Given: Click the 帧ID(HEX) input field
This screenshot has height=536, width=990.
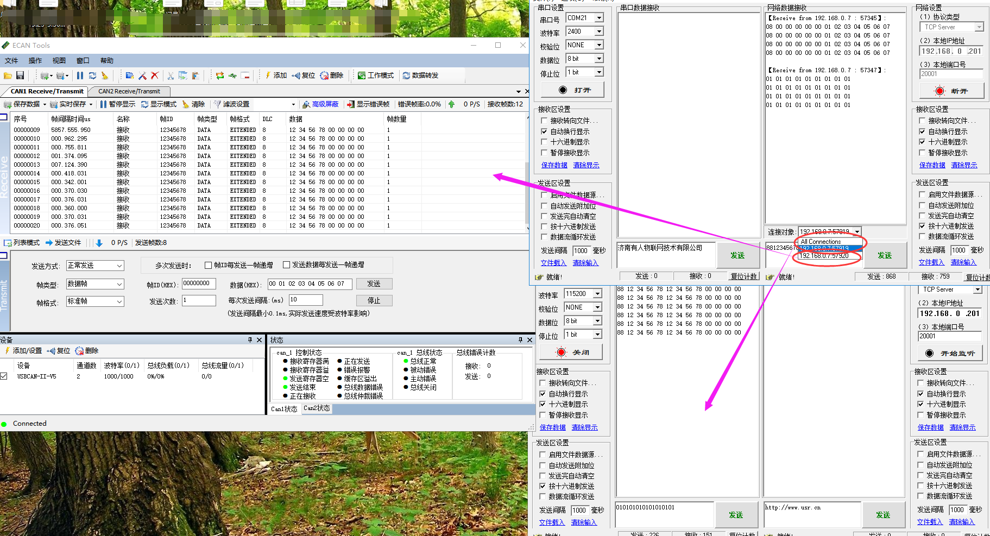Looking at the screenshot, I should click(199, 283).
